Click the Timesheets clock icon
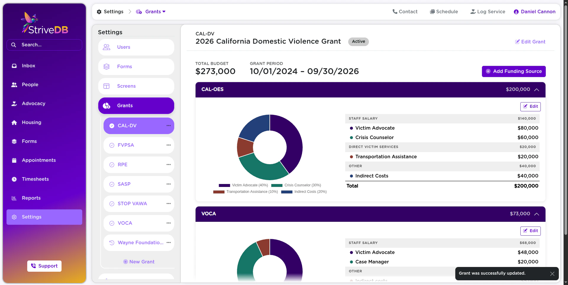The image size is (568, 285). [x=14, y=179]
